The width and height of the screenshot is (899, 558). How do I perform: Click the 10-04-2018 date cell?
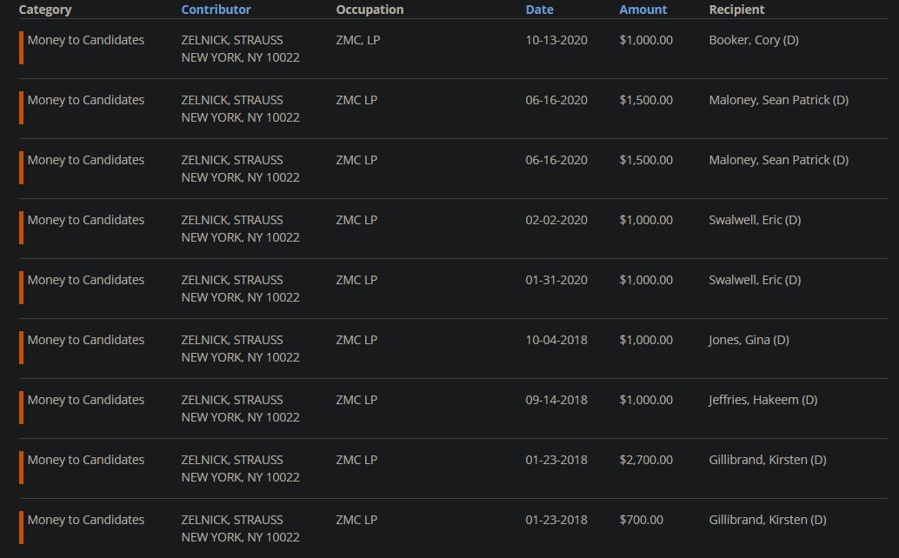point(556,340)
